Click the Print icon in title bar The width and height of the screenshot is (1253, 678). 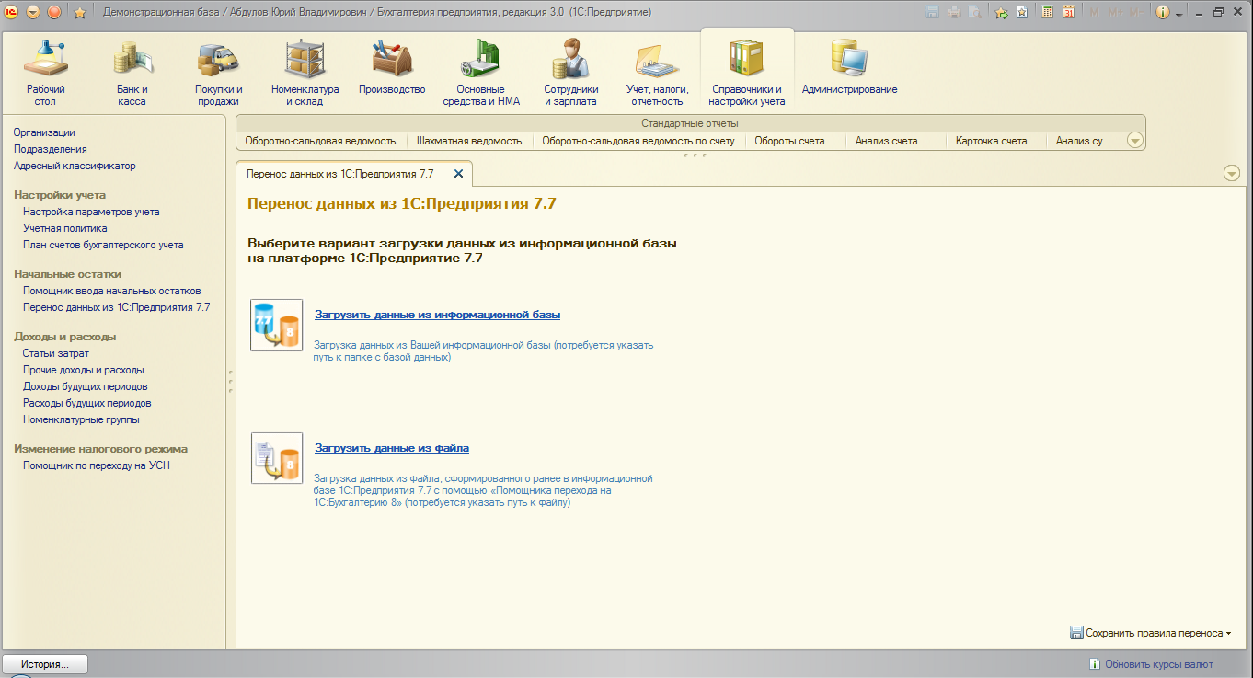[954, 12]
